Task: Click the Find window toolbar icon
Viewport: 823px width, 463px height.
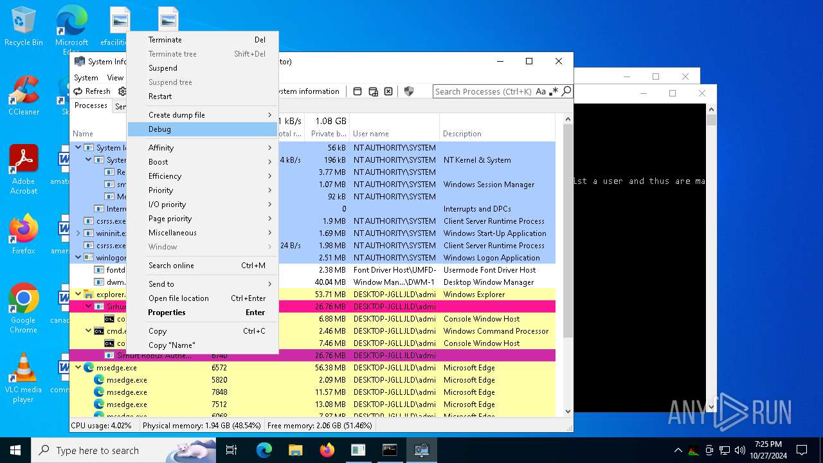Action: coord(357,91)
